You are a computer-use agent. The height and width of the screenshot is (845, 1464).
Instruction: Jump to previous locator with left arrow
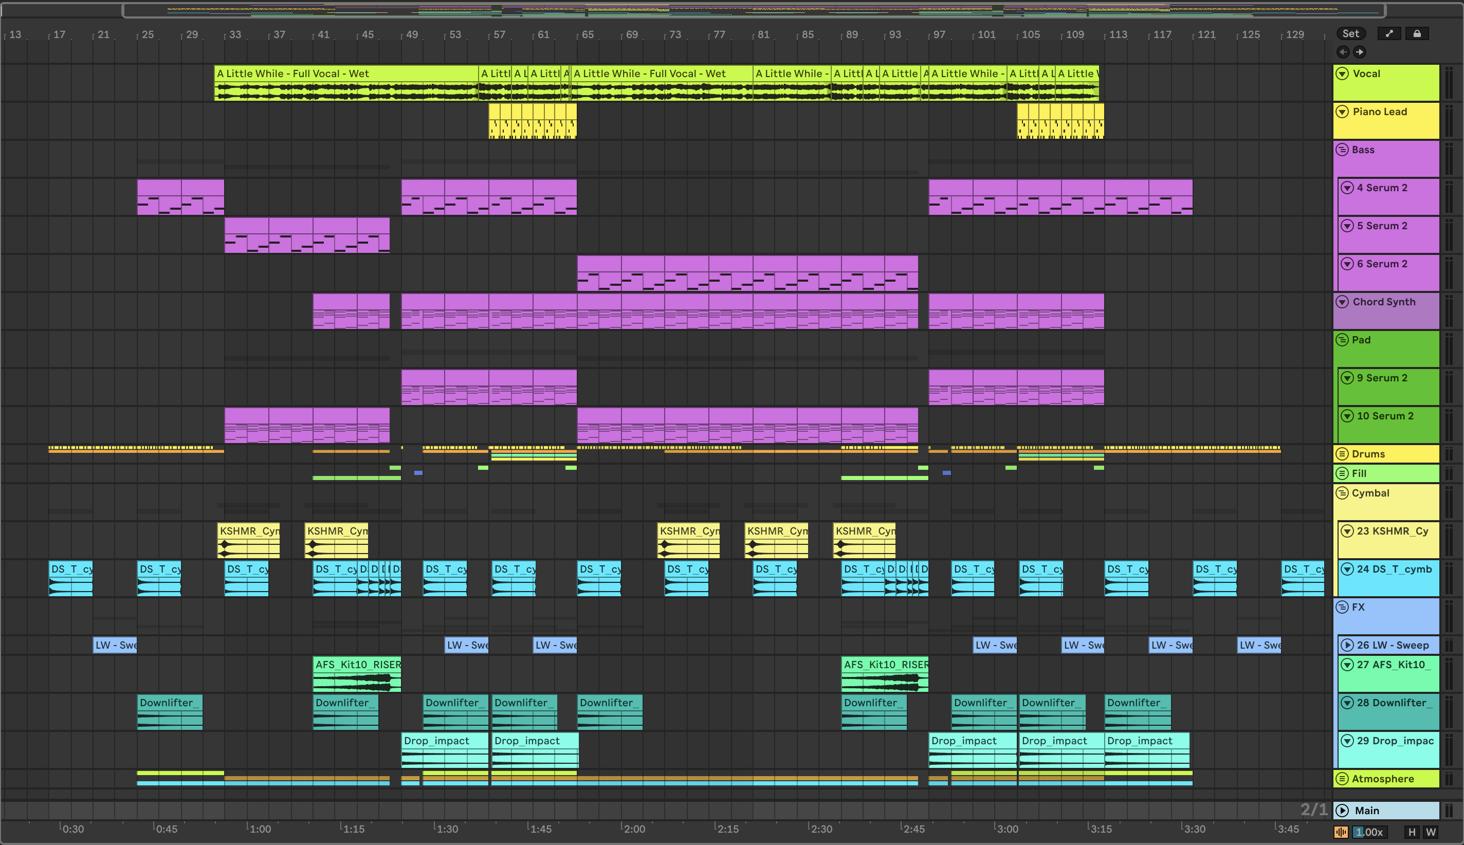click(x=1343, y=52)
